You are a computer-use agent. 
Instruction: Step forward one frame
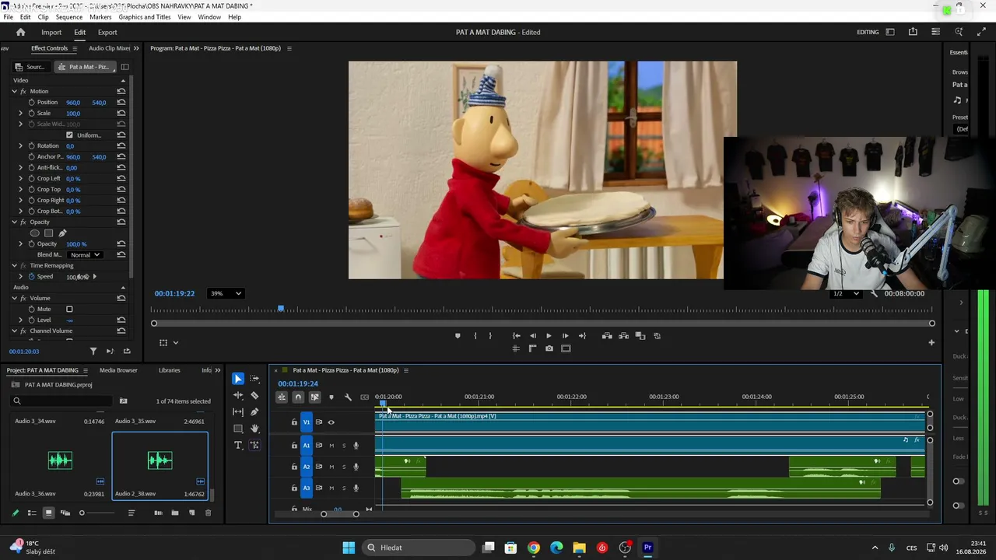(x=565, y=336)
